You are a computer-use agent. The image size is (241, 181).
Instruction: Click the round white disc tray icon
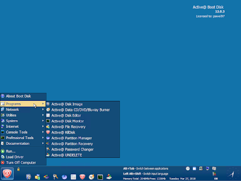188,168
